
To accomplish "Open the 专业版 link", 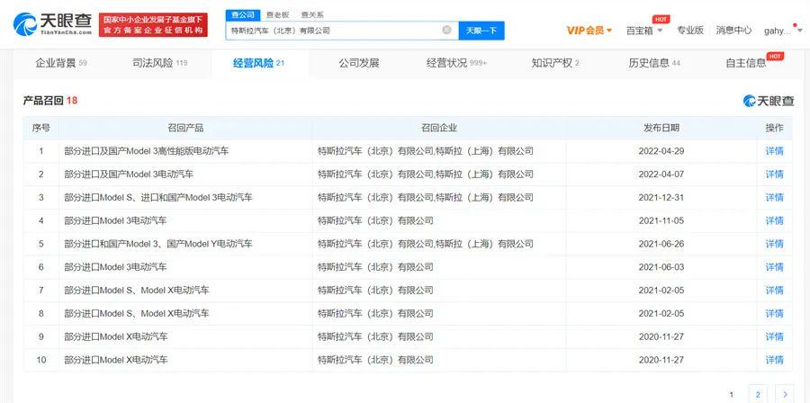I will tap(690, 31).
